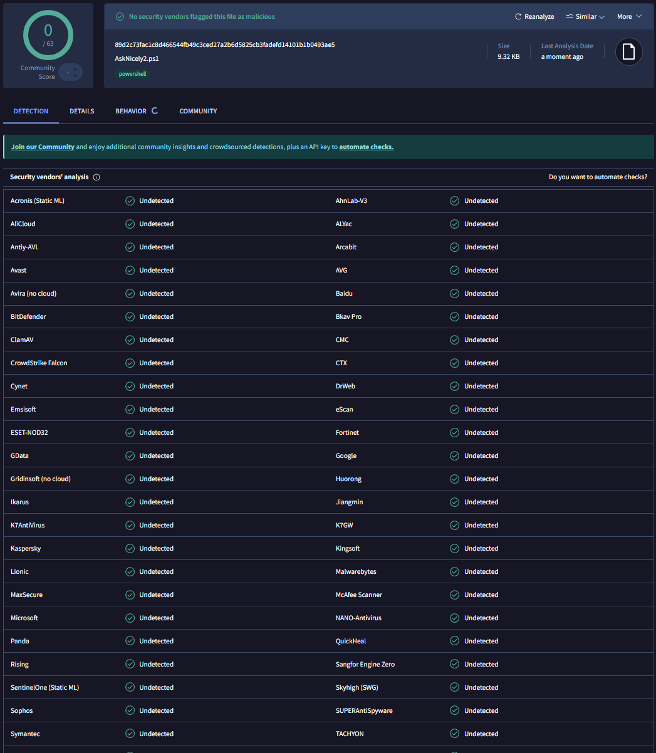Switch to the Details tab

pos(82,112)
